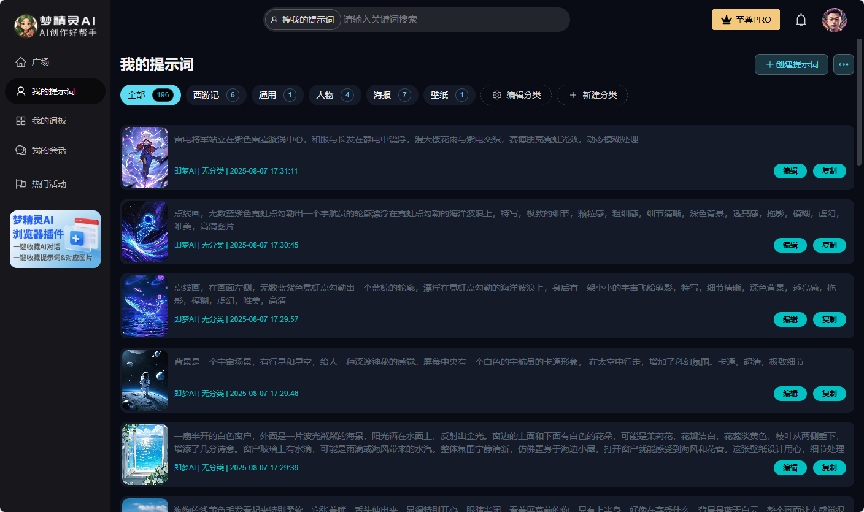
Task: Focus the keyword search input field
Action: point(454,20)
